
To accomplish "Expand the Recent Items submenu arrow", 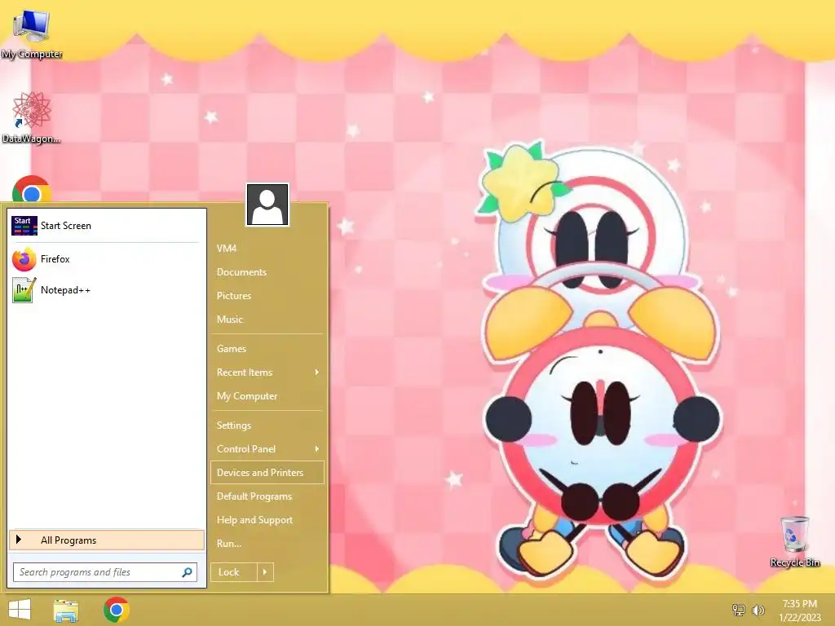I will click(317, 372).
